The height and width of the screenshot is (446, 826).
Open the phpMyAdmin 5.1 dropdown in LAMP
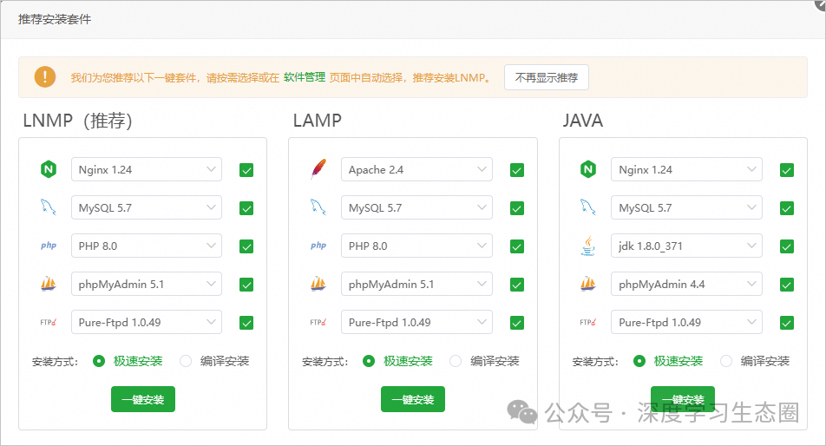coord(416,284)
